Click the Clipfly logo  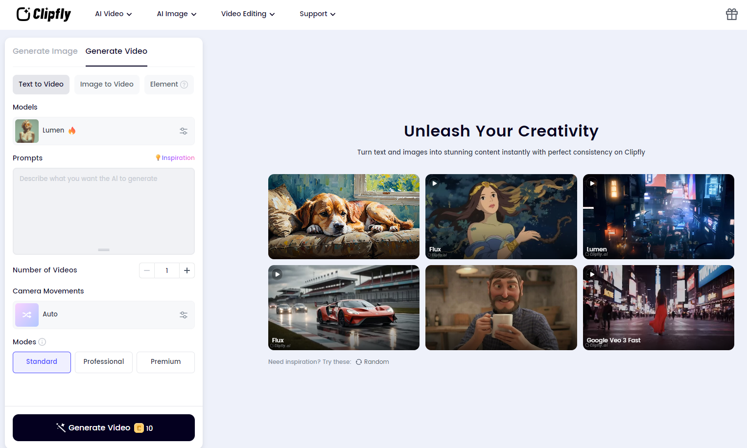click(x=44, y=14)
